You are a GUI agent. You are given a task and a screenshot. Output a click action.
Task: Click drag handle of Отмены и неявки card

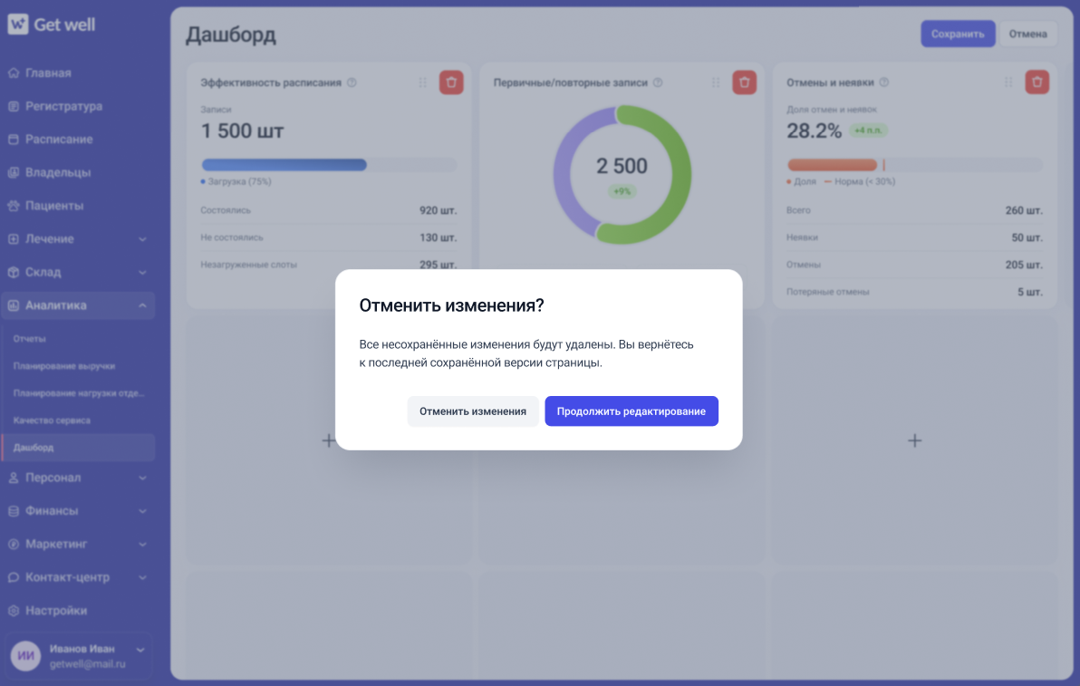point(1008,82)
